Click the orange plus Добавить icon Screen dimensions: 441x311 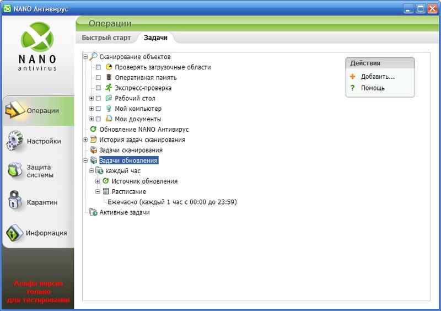tap(353, 77)
